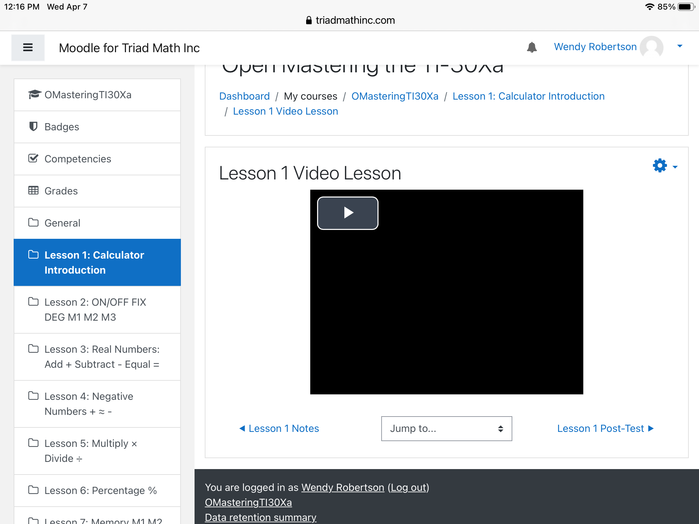The width and height of the screenshot is (699, 524).
Task: Tap the lock icon in the address bar
Action: coord(309,20)
